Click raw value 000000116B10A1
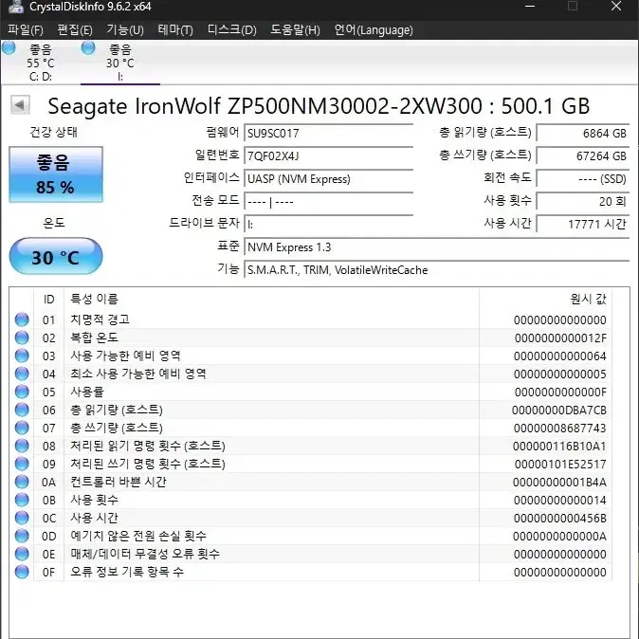 [x=559, y=447]
